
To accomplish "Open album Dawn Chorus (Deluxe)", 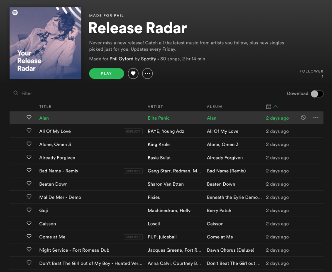I will pos(230,250).
